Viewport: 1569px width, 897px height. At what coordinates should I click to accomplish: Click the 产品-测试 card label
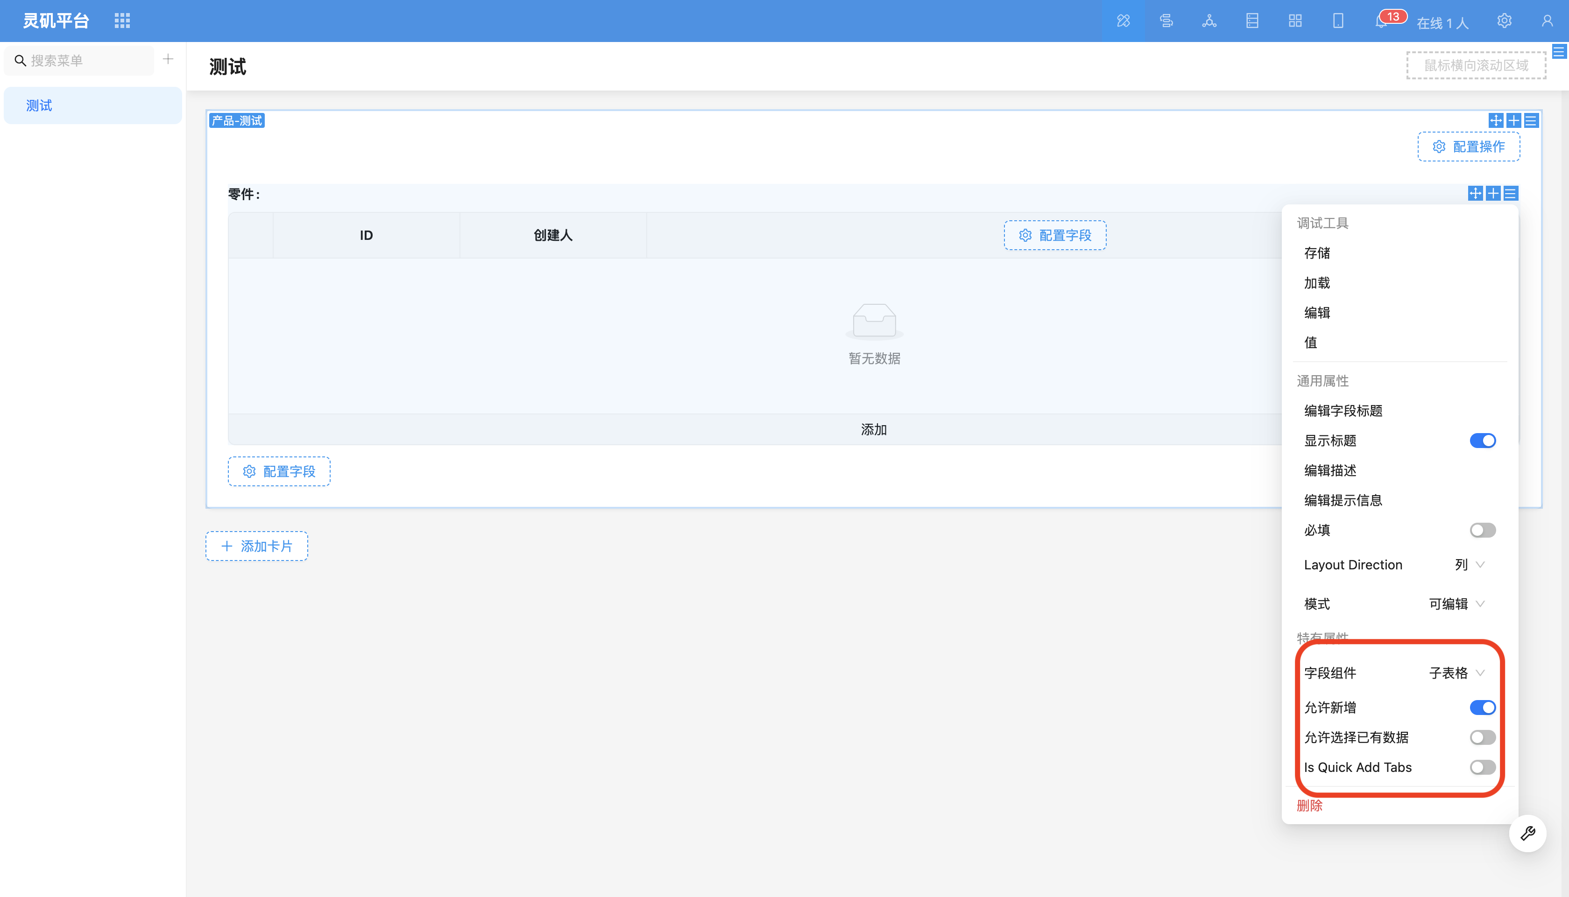(237, 121)
